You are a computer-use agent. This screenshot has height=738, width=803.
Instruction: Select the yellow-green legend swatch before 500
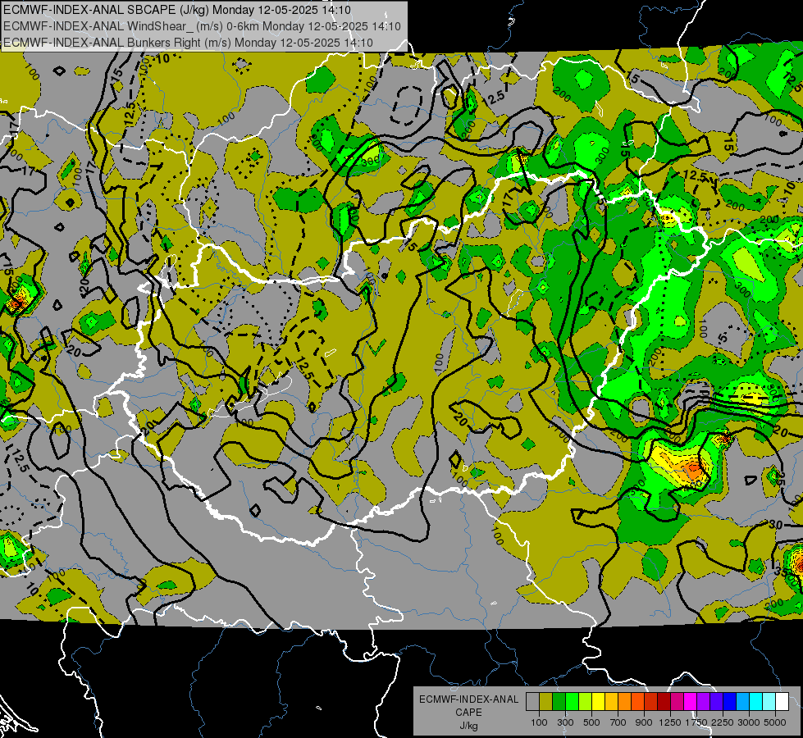586,702
